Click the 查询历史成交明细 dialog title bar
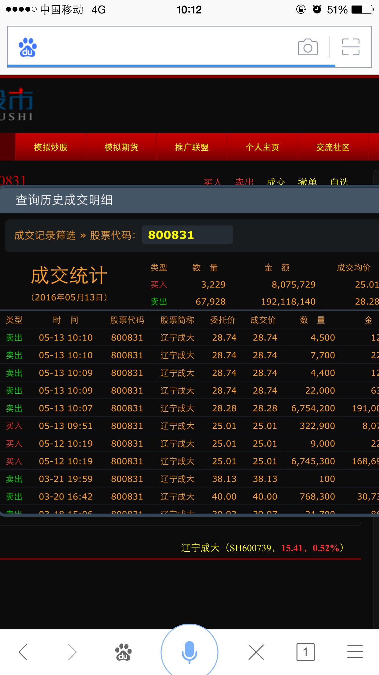Screen dimensions: 379x675 (x=189, y=200)
